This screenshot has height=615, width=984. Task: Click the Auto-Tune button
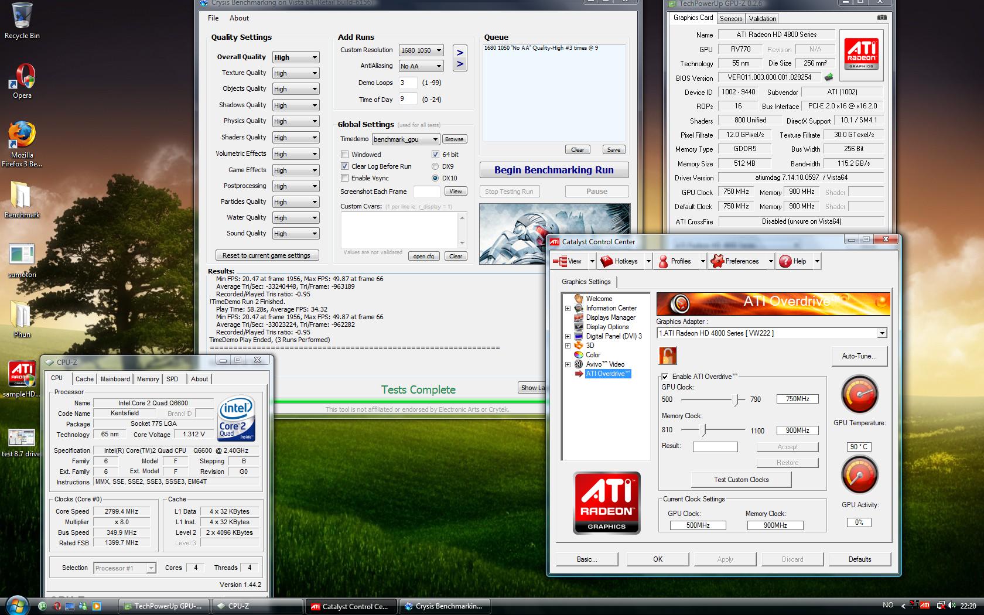859,356
